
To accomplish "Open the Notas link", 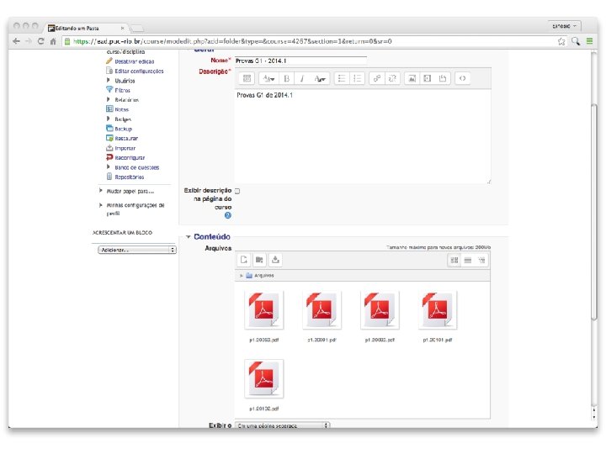I will pyautogui.click(x=121, y=109).
